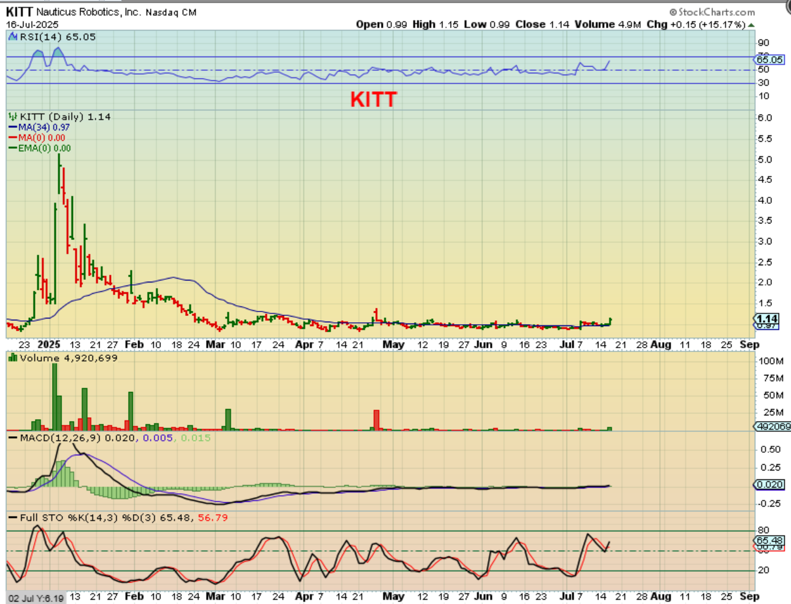Click the Nauticus Robotics, Inc. company name
This screenshot has height=604, width=791.
89,12
